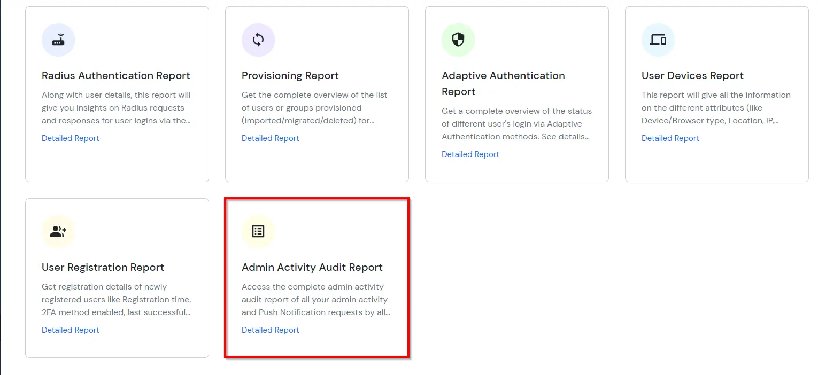Open Detailed Report under Admin Activity Audit Report
This screenshot has width=818, height=375.
tap(270, 330)
